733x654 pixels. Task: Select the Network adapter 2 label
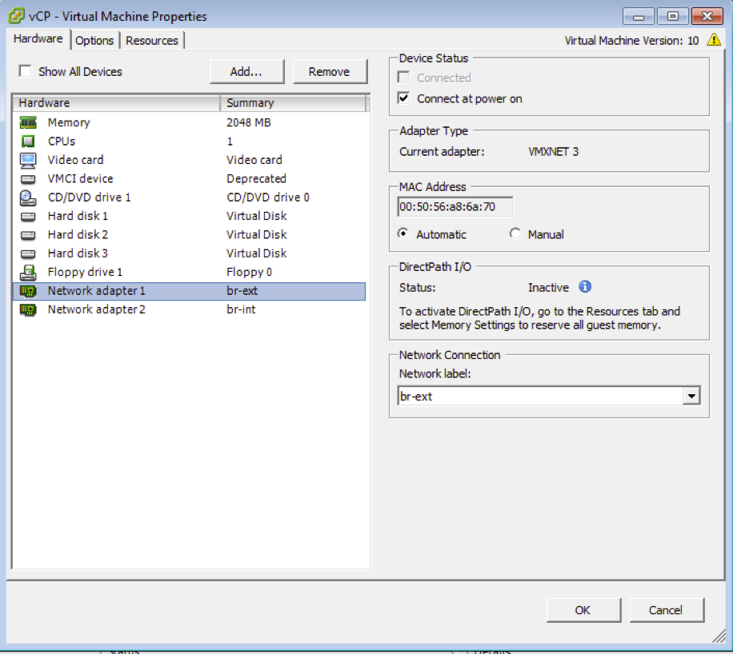click(x=96, y=309)
